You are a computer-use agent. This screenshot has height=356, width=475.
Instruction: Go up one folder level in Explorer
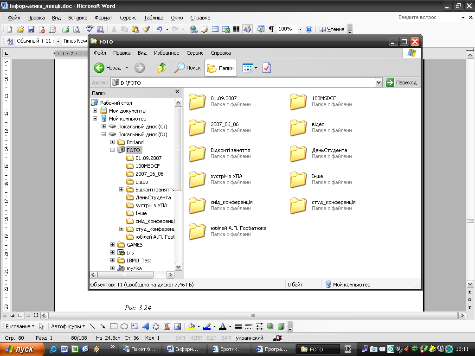click(162, 68)
